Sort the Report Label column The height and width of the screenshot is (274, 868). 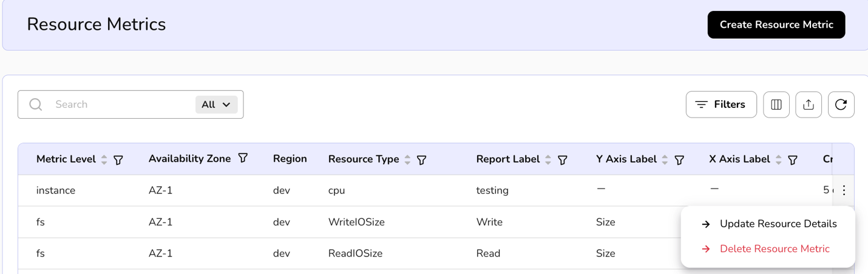548,159
